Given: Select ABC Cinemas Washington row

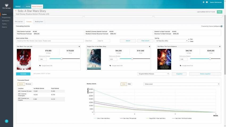Looking at the screenshot, I should click(x=41, y=95).
